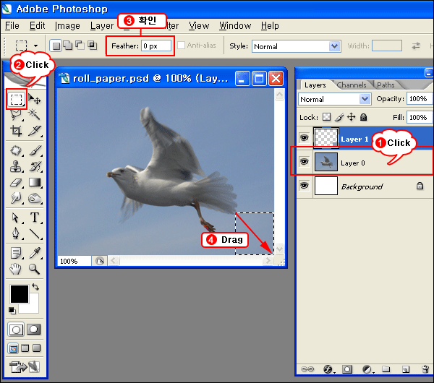This screenshot has height=383, width=434.
Task: Select the Magic Wand tool
Action: (34, 114)
